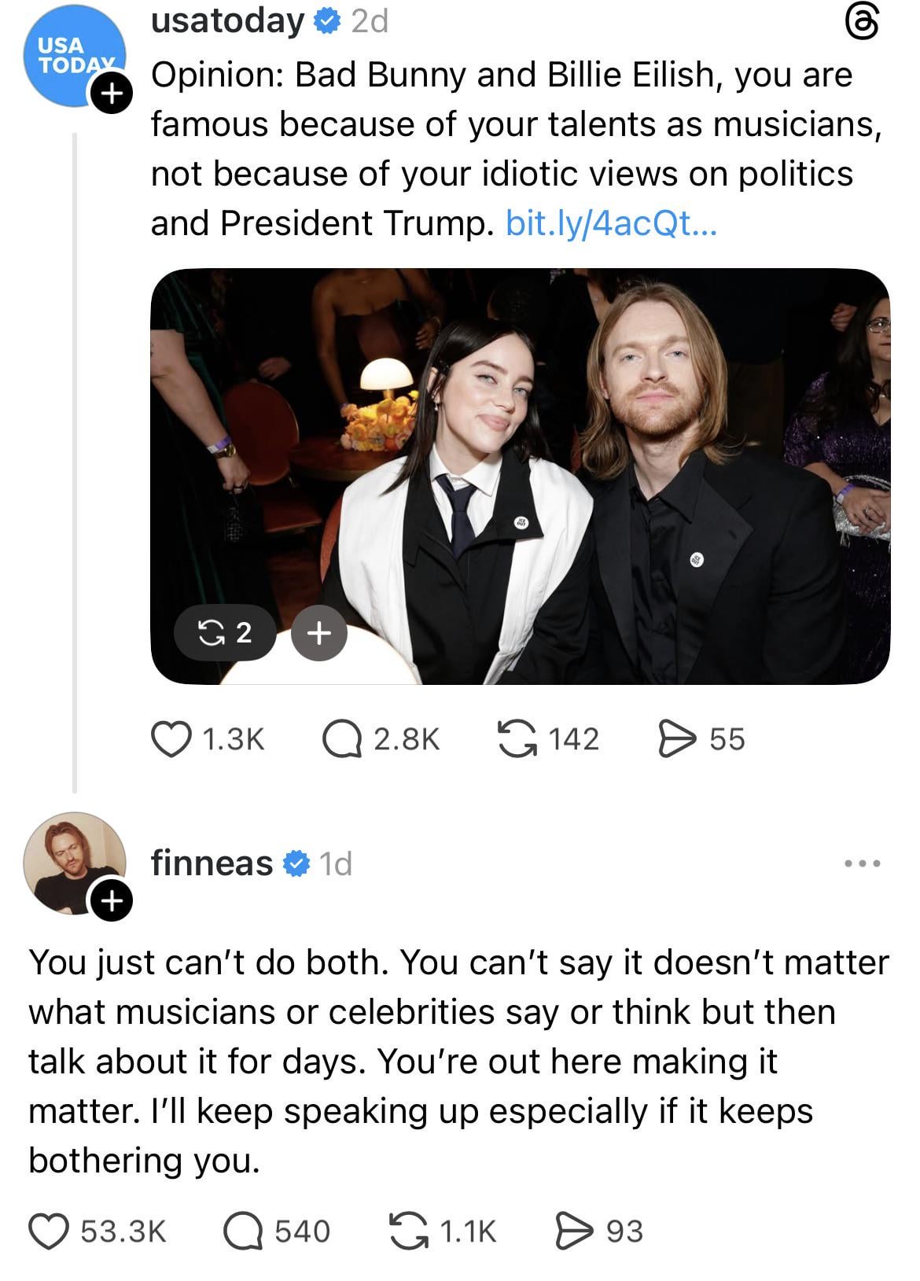Screen dimensions: 920x1281
Task: Follow usatoday with the plus badge
Action: 111,94
